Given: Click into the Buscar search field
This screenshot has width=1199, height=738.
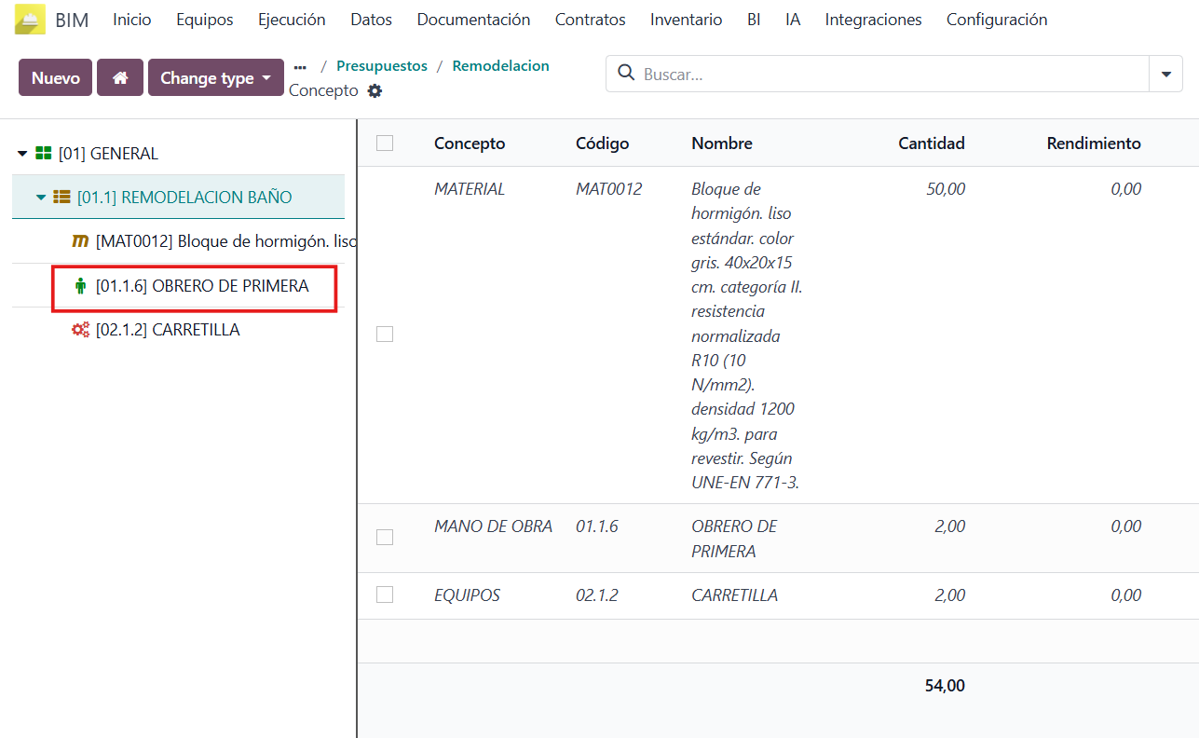Looking at the screenshot, I should [885, 75].
